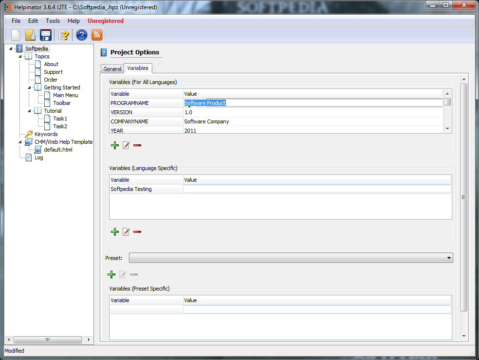Click the Keywords key icon

(29, 134)
